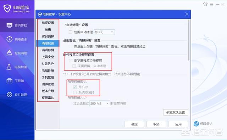Toggle the 系统空闲时 checkbox
227x140 pixels.
coord(75,92)
